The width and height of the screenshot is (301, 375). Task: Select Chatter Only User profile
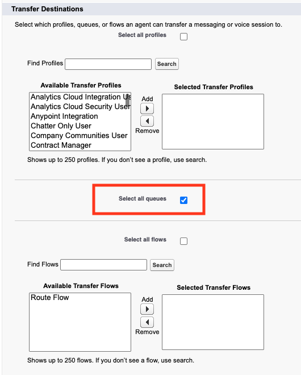[x=78, y=126]
